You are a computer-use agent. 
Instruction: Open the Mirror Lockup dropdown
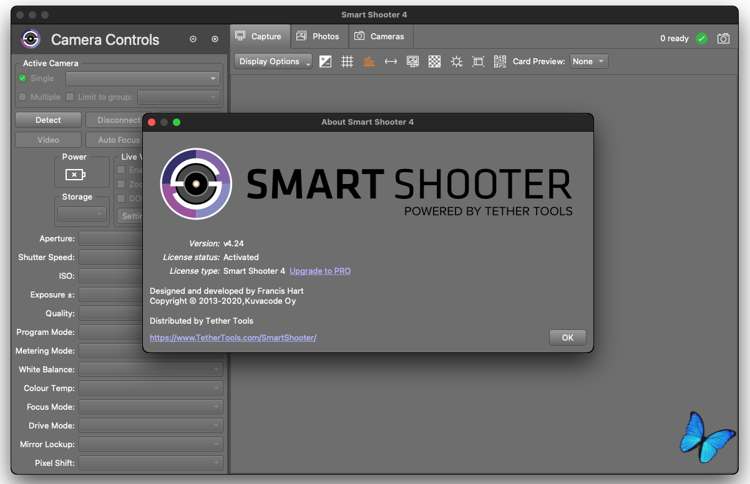point(151,444)
